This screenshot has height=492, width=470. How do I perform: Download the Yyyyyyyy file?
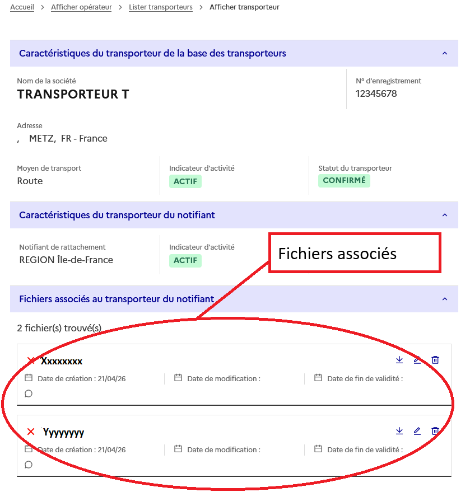point(399,431)
